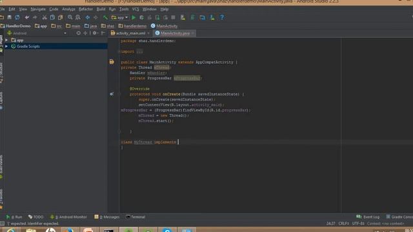Navigate Forward with the grey arrow
Screen dimensions: 413x232
coord(96,17)
